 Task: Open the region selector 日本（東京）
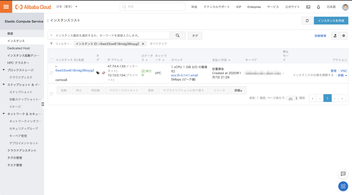pos(67,6)
